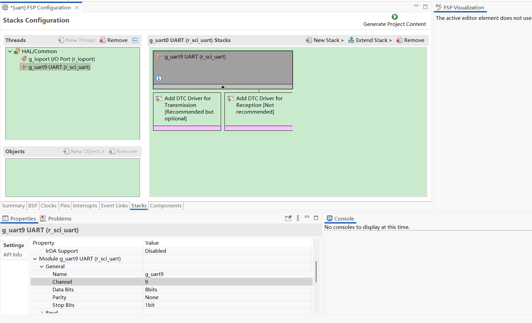Click the New Object icon
Viewport: 532px width, 323px height.
(x=66, y=151)
